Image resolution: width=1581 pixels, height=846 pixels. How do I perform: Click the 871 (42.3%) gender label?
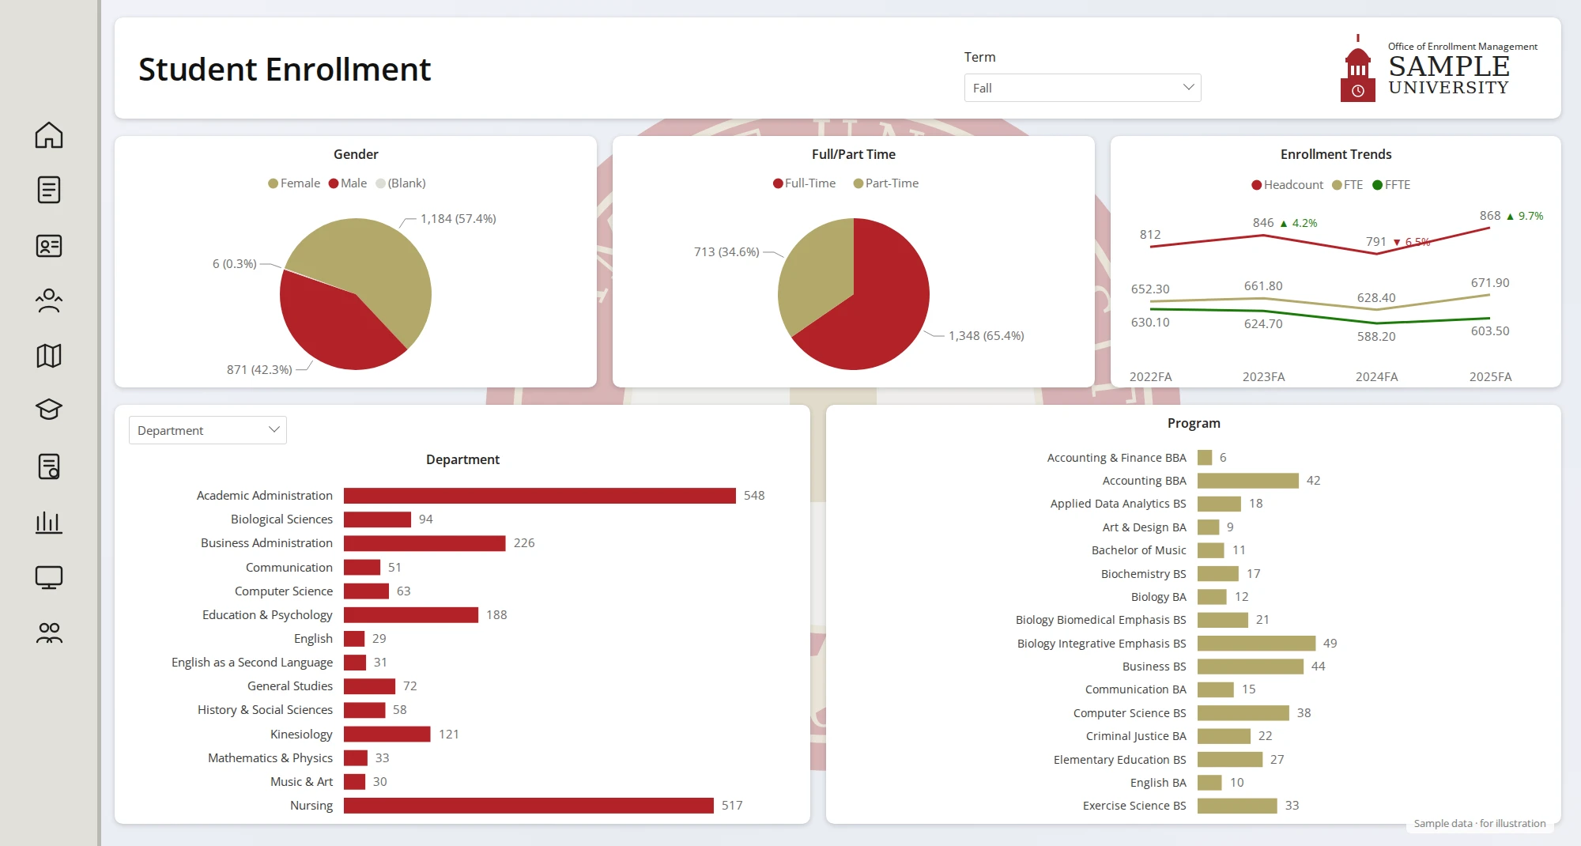point(259,370)
